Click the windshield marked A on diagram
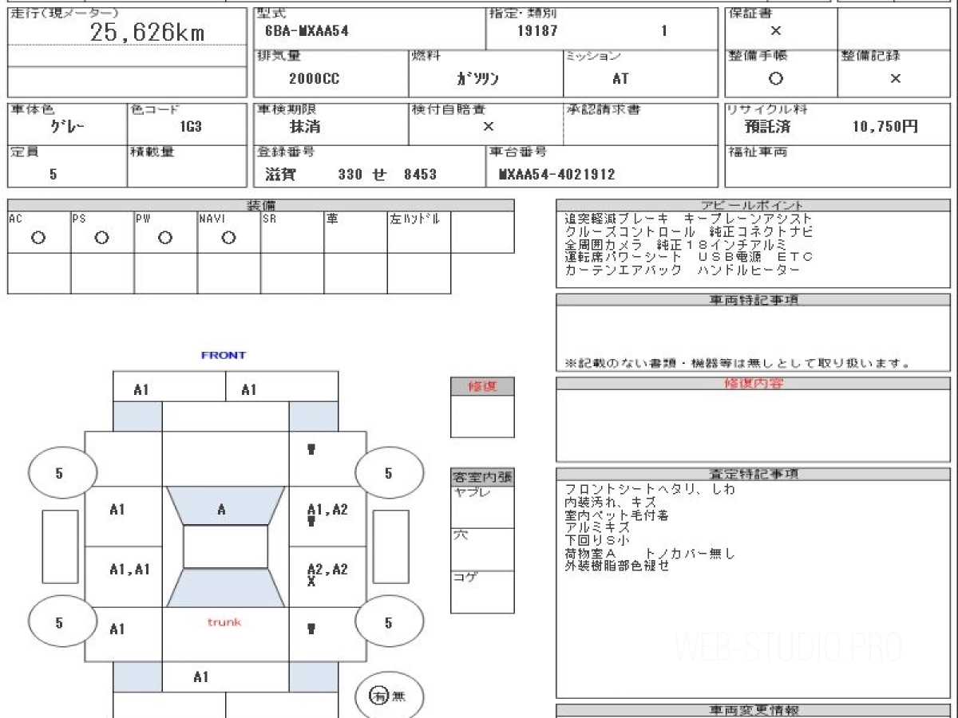 point(224,506)
